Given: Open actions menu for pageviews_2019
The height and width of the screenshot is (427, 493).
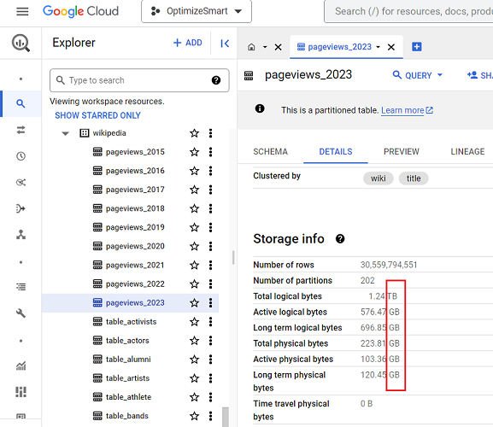Looking at the screenshot, I should tap(211, 227).
